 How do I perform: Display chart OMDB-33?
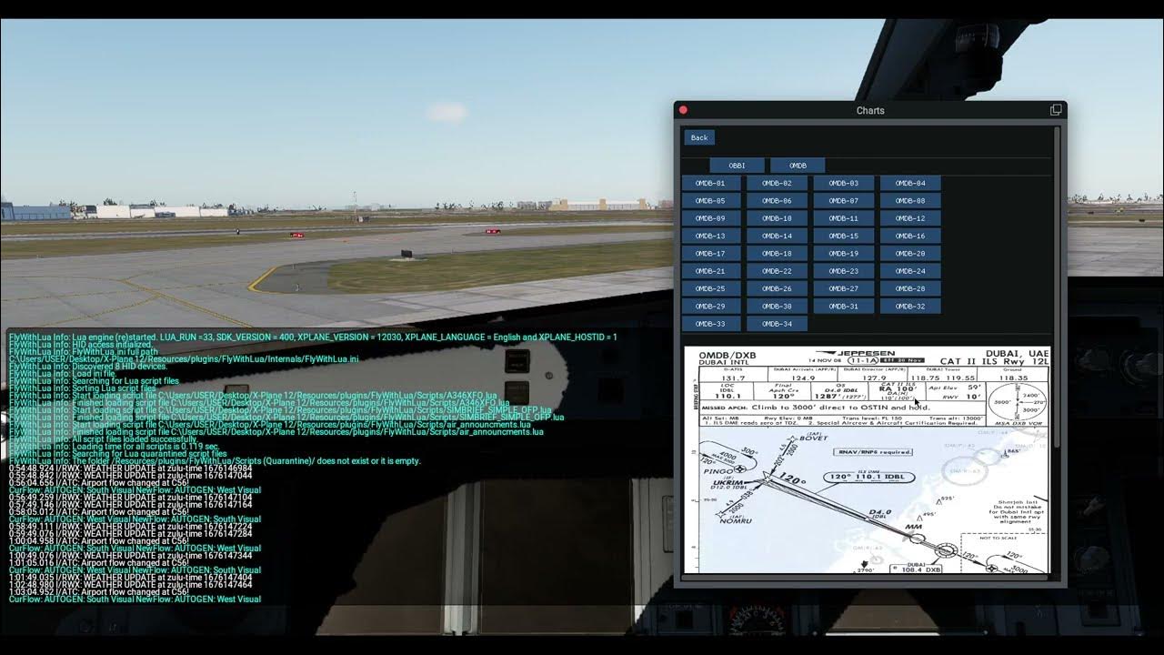click(710, 324)
